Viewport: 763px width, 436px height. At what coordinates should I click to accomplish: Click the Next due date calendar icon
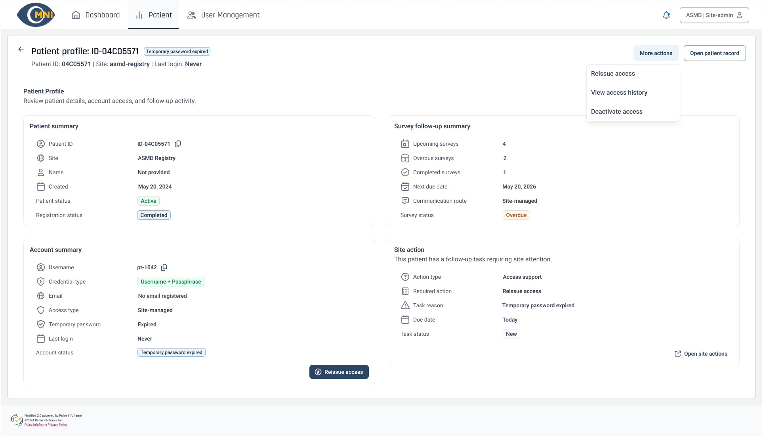[x=405, y=187]
